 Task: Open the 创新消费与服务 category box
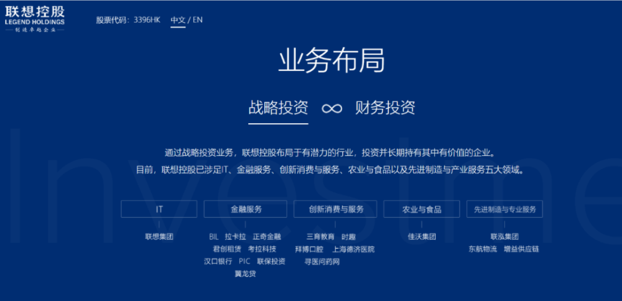pyautogui.click(x=335, y=209)
